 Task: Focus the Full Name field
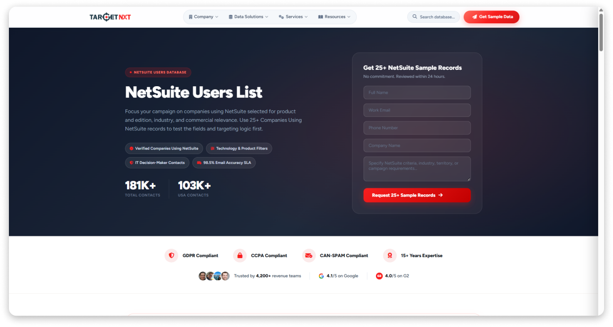(417, 93)
